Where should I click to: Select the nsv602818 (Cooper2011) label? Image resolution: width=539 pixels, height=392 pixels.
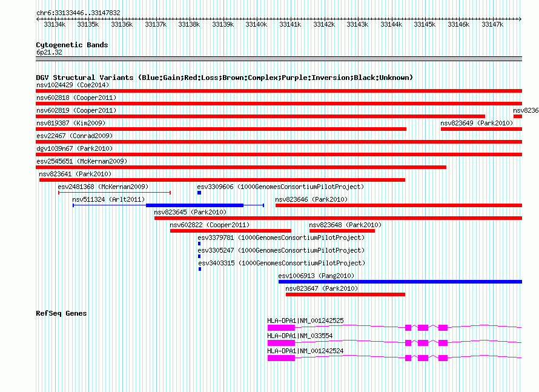pyautogui.click(x=76, y=98)
